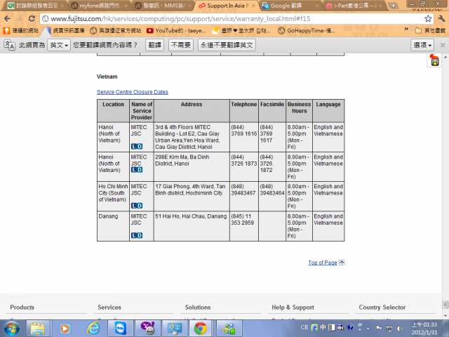The image size is (449, 337).
Task: Open the YouTube taeyeon bookmark
Action: (176, 31)
